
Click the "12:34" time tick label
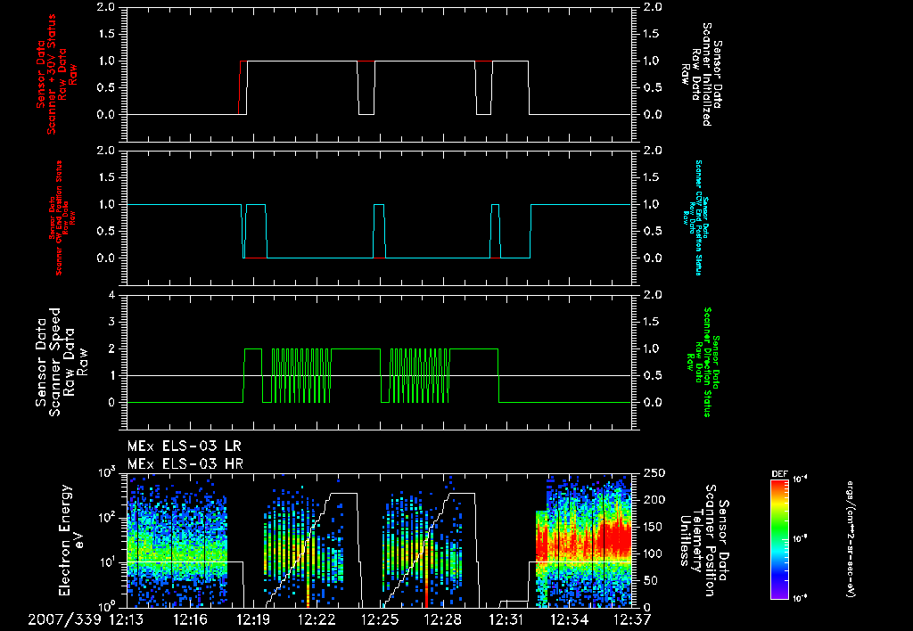[x=570, y=619]
